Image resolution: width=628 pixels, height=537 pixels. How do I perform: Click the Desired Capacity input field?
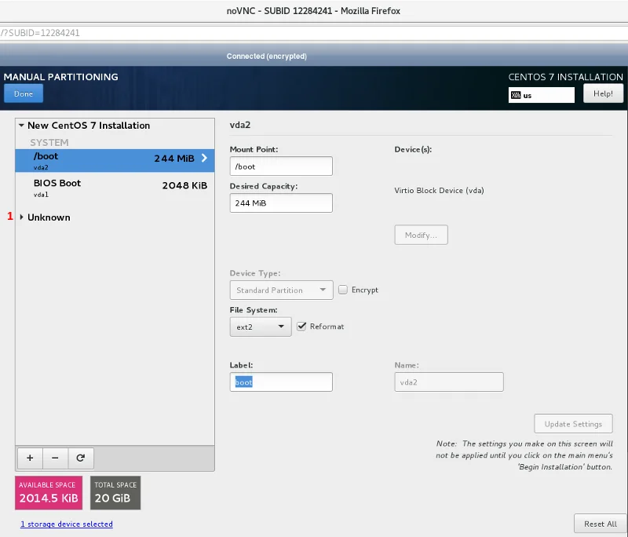[x=281, y=203]
